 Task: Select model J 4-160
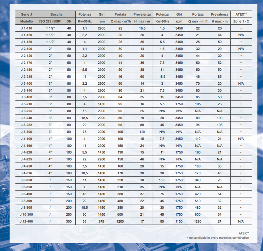pyautogui.click(x=27, y=146)
